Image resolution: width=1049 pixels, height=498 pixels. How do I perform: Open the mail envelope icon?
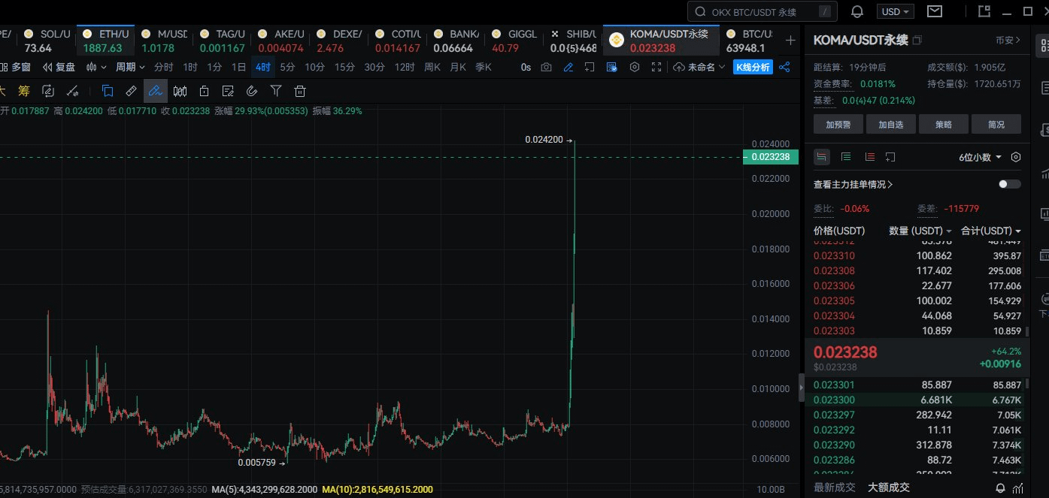pyautogui.click(x=935, y=11)
